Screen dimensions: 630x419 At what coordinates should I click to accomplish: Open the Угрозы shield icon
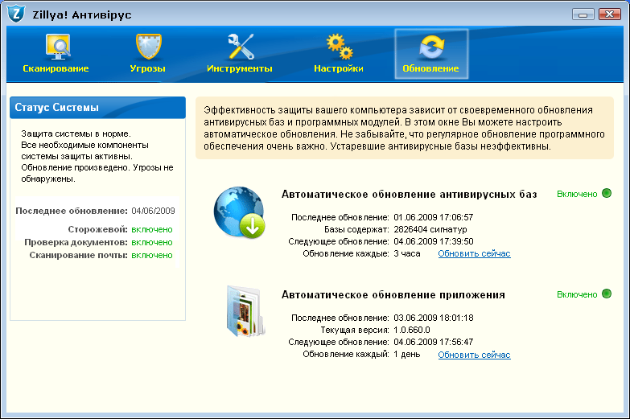[148, 47]
